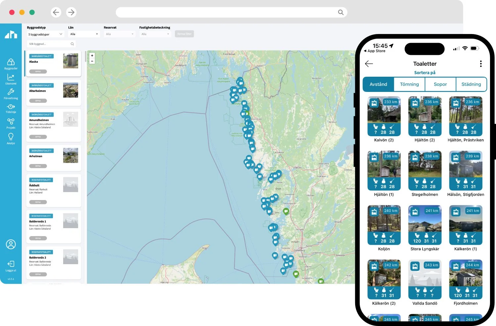Click the Reservatstoalett tag on Äskhult card
Screen dimensions: 496x326
(41, 180)
